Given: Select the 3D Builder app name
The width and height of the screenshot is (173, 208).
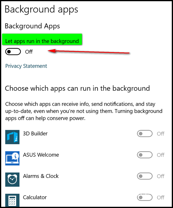Looking at the screenshot, I should (35, 133).
